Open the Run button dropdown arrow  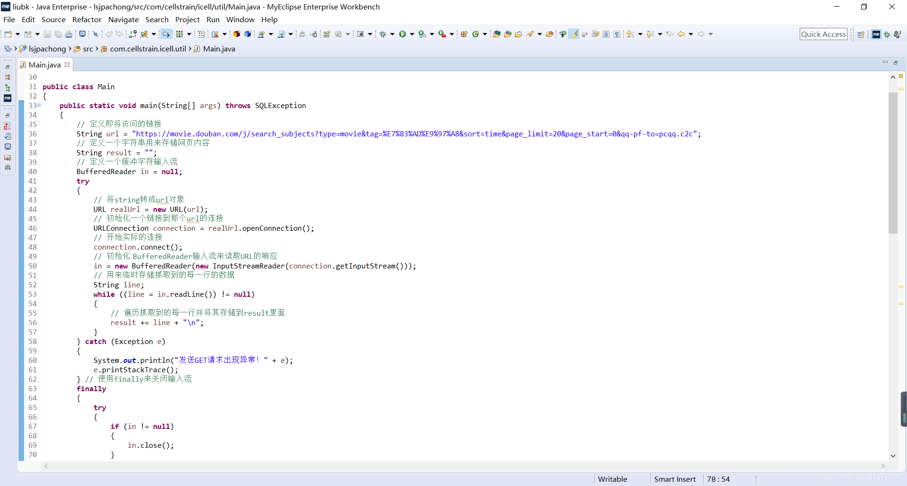[x=412, y=34]
